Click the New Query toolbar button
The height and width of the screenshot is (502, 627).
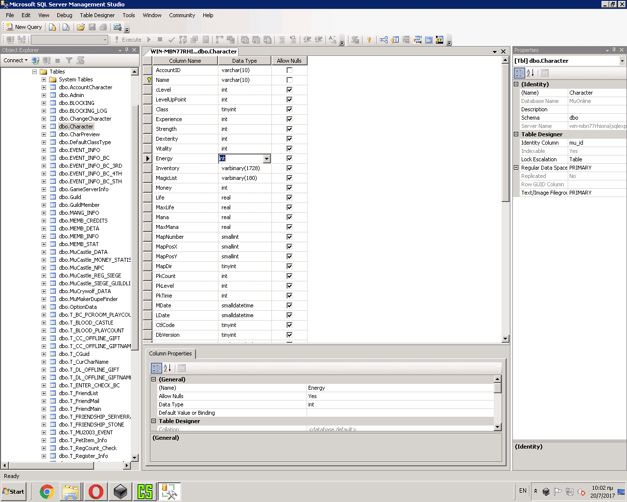point(24,27)
